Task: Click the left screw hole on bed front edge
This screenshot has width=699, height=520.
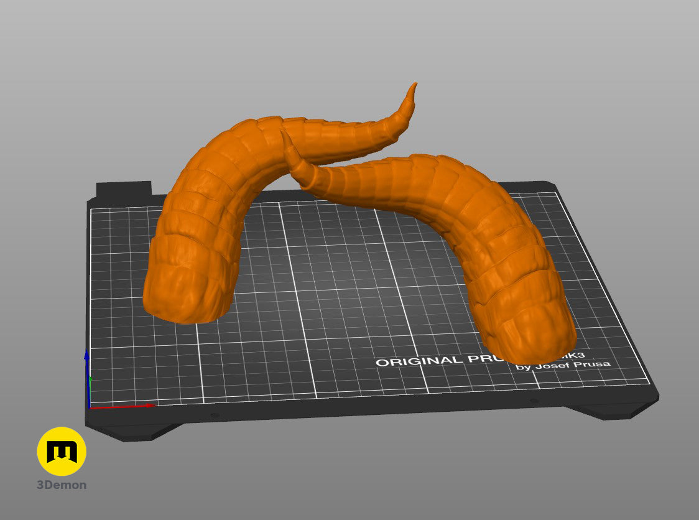Action: click(215, 416)
